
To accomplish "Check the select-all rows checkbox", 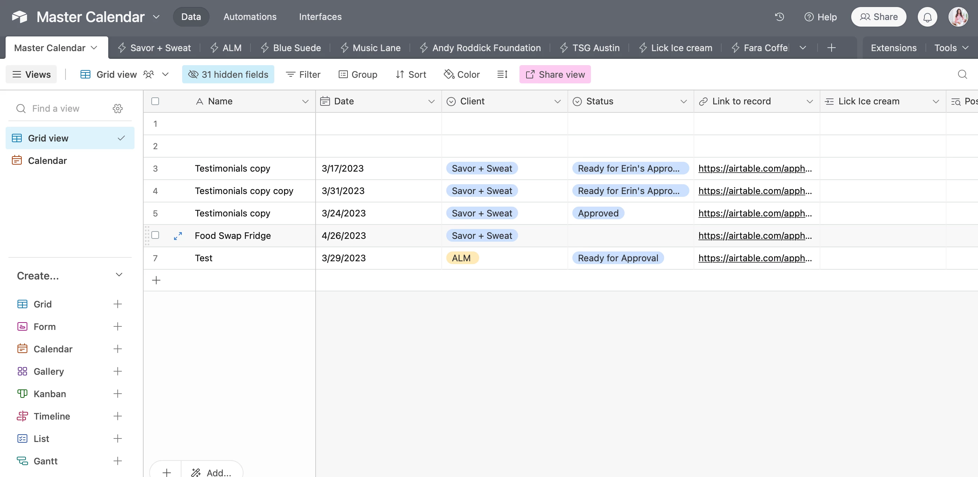I will coord(155,101).
